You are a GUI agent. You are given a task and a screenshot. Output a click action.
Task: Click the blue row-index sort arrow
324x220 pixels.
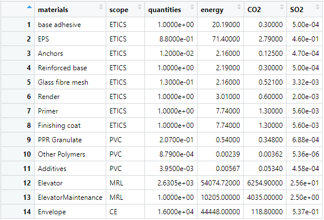coord(29,7)
